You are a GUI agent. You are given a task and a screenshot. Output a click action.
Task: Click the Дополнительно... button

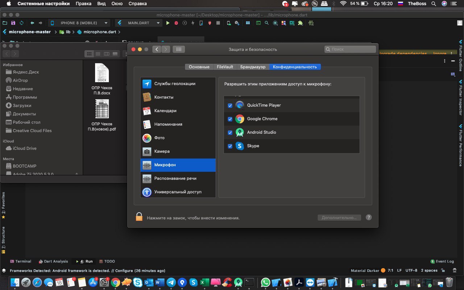click(x=339, y=217)
